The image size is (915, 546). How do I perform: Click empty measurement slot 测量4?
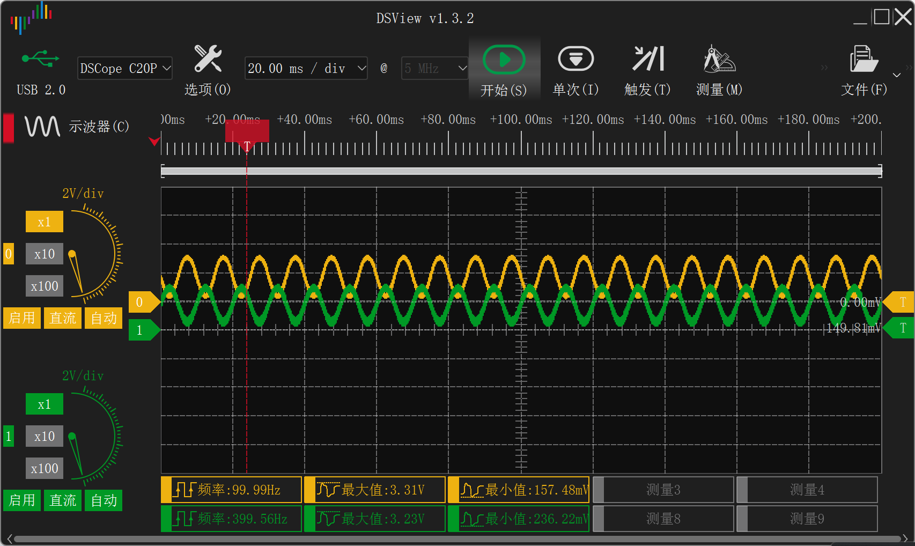(807, 490)
